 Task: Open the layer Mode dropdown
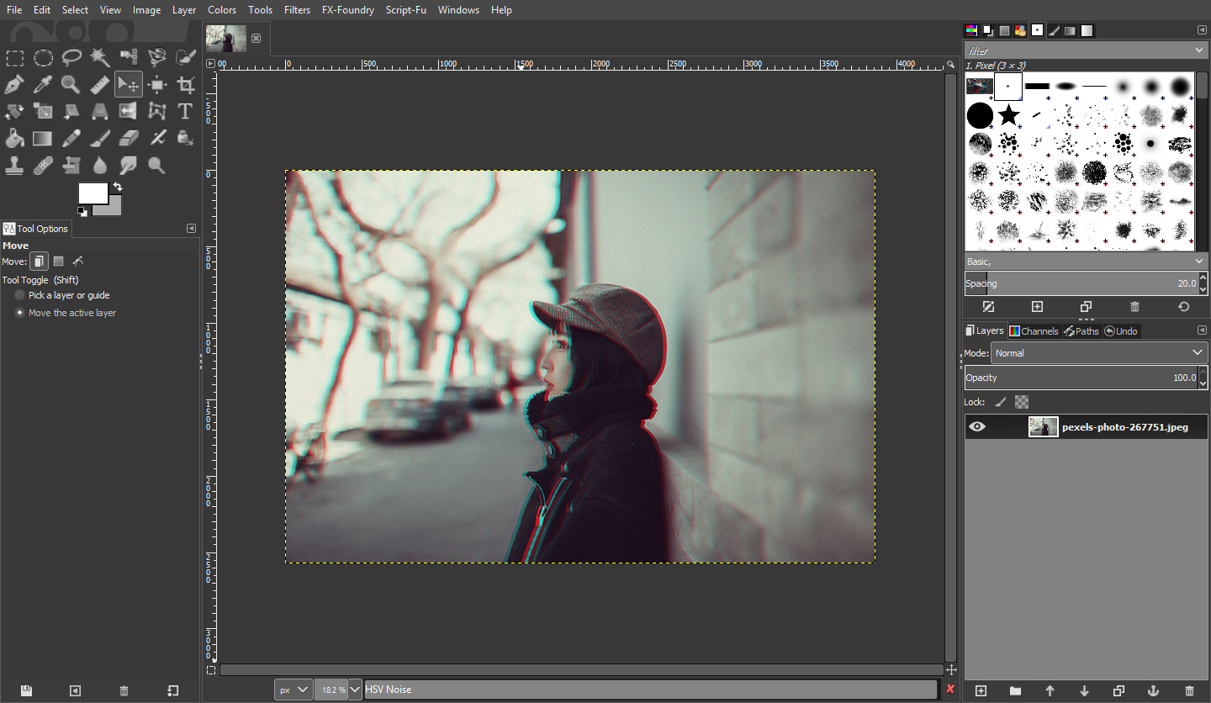(1099, 352)
